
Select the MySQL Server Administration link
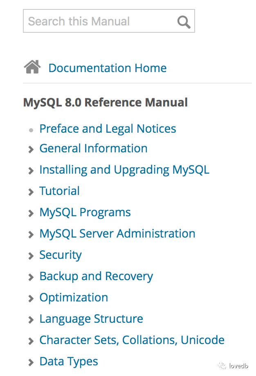tap(117, 233)
